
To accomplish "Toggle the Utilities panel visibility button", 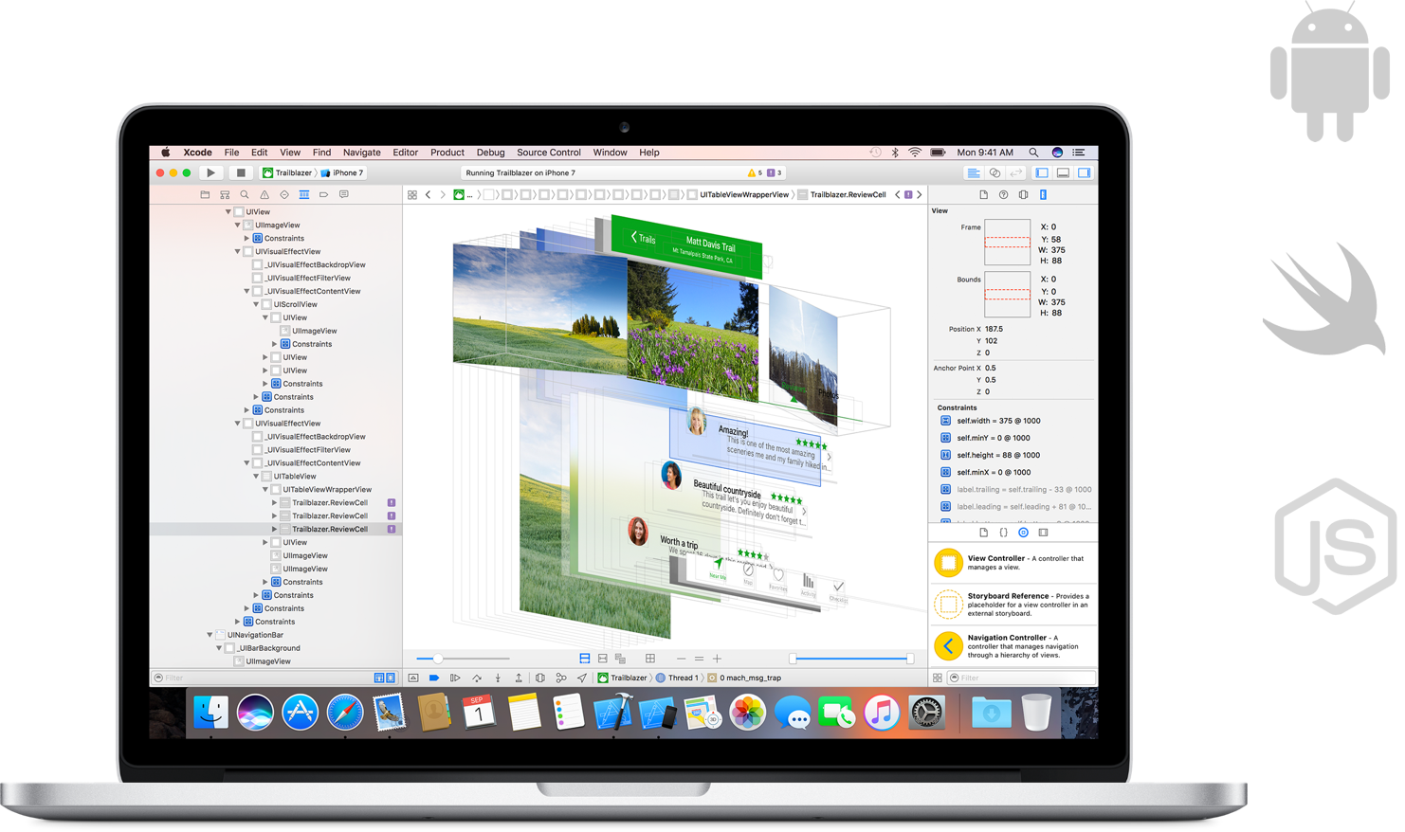I will point(1084,173).
